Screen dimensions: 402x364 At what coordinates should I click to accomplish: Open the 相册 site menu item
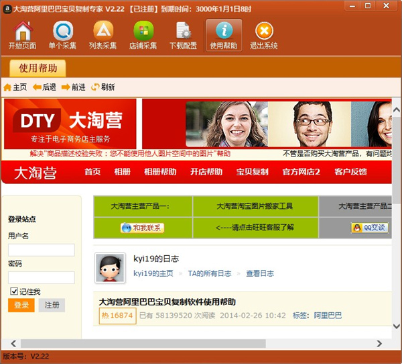tap(123, 172)
